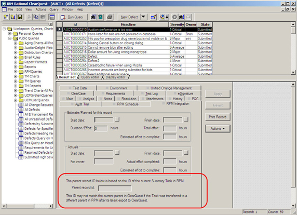Click the planned Start date picker button

click(117, 119)
